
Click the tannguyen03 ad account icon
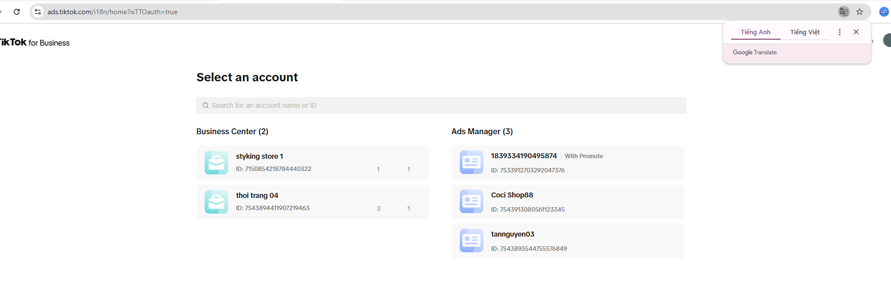472,241
